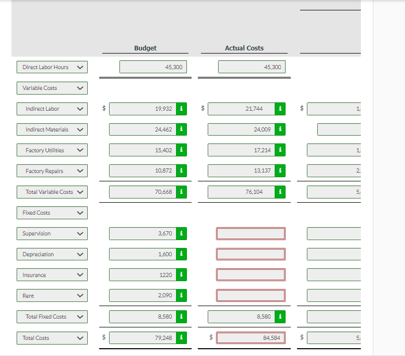Click the Budget Indirect Labor field 19,932
The image size is (405, 356).
coord(143,109)
